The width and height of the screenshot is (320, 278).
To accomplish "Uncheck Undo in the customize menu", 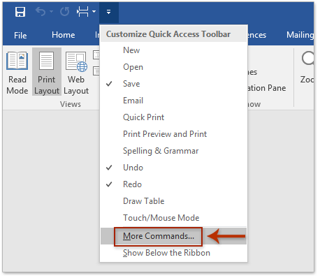I will (x=173, y=168).
